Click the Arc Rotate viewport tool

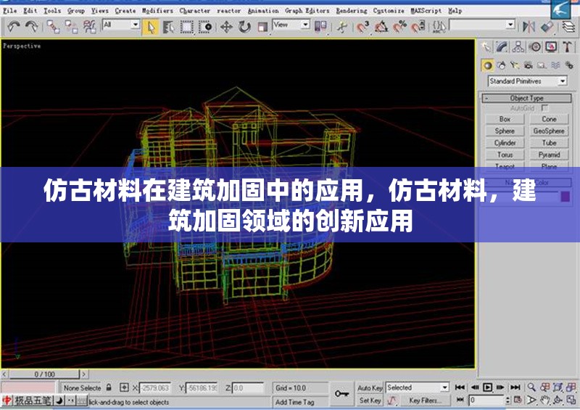point(558,400)
